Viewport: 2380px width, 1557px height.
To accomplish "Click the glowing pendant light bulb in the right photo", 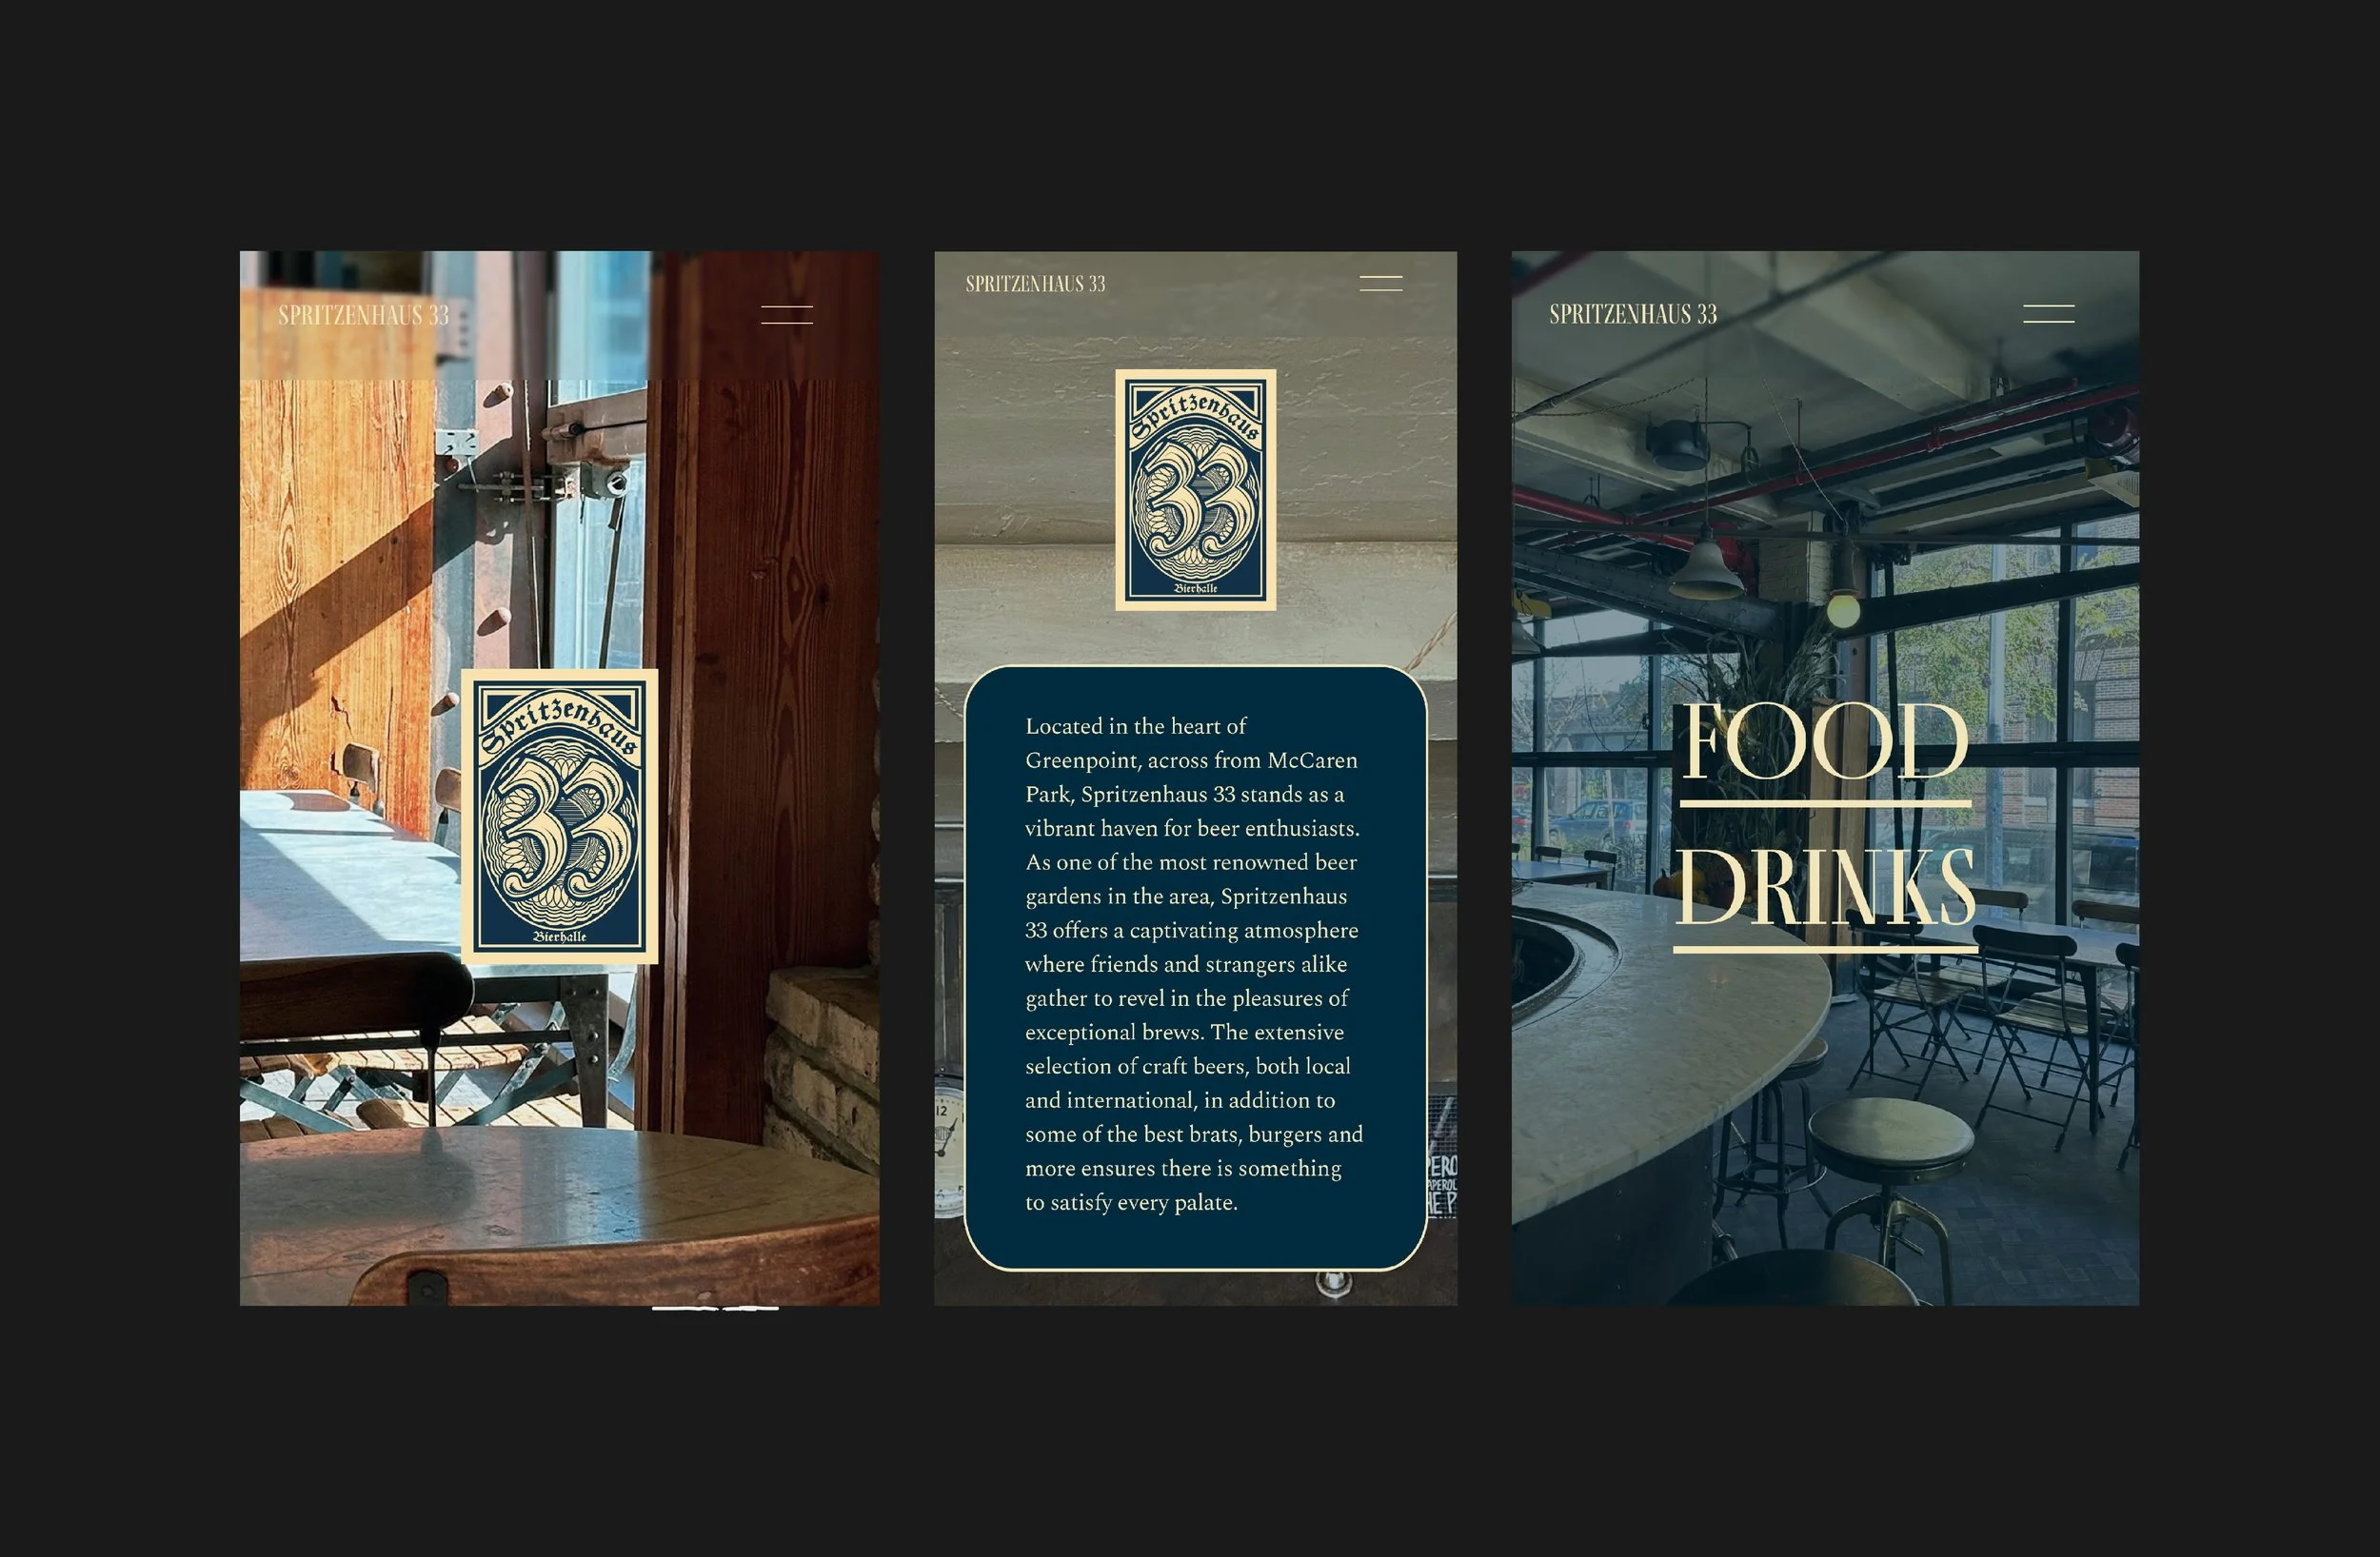I will point(1843,609).
